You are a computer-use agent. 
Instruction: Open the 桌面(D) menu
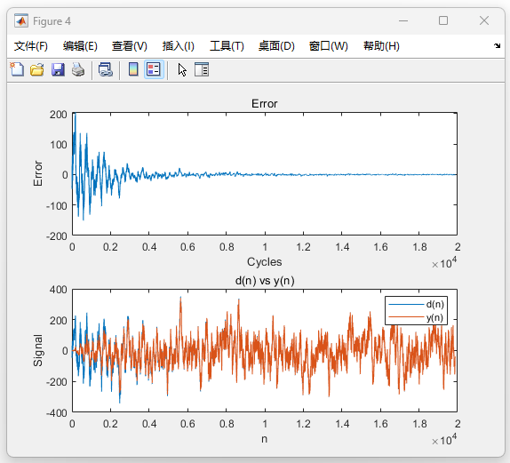coord(276,46)
